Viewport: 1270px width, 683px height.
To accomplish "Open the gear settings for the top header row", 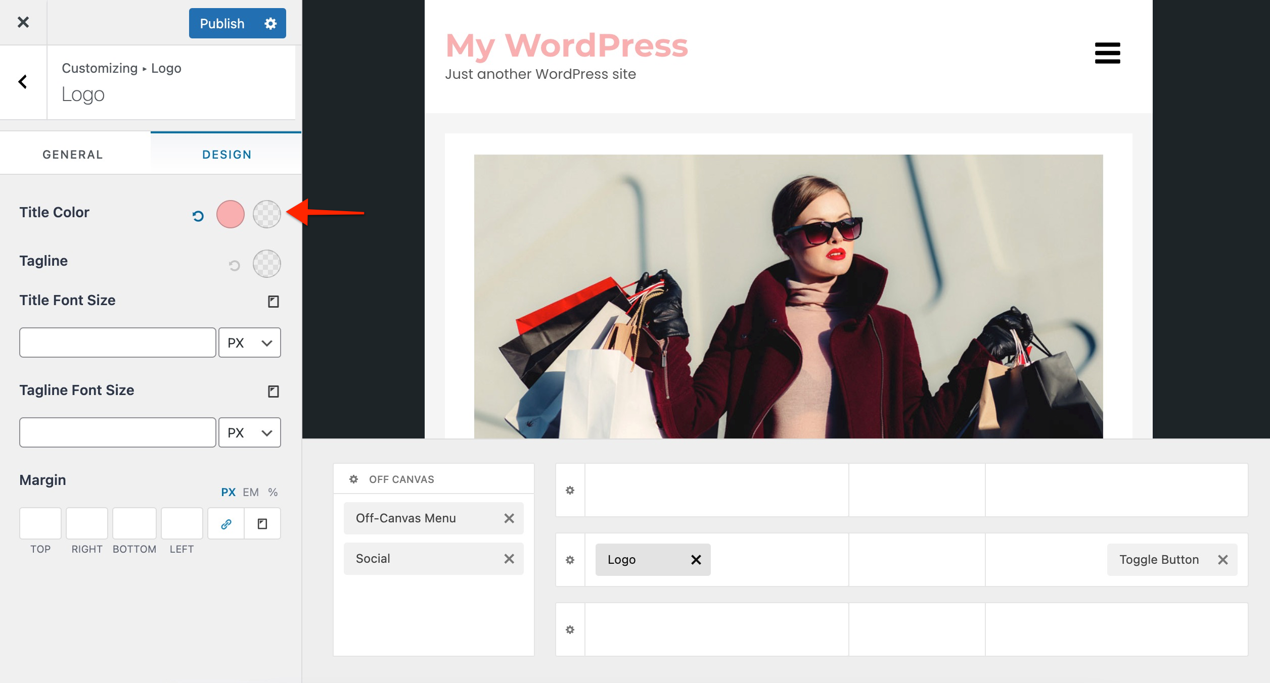I will coord(570,490).
